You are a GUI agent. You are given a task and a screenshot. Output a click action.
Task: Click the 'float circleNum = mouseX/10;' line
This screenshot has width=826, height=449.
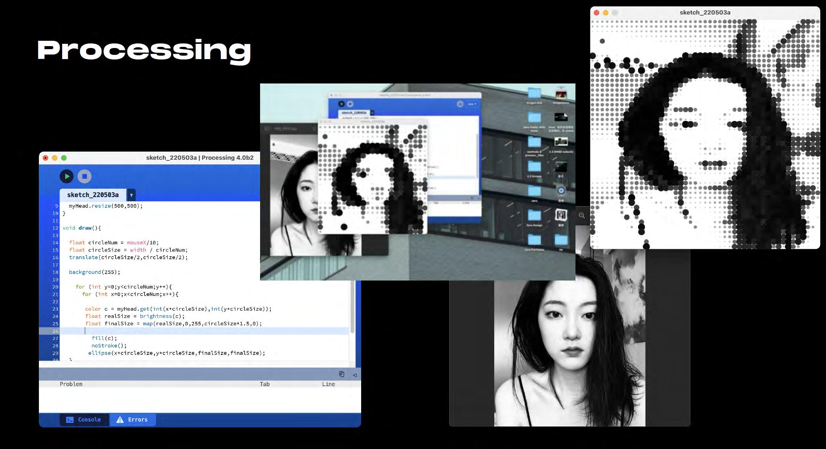point(114,242)
